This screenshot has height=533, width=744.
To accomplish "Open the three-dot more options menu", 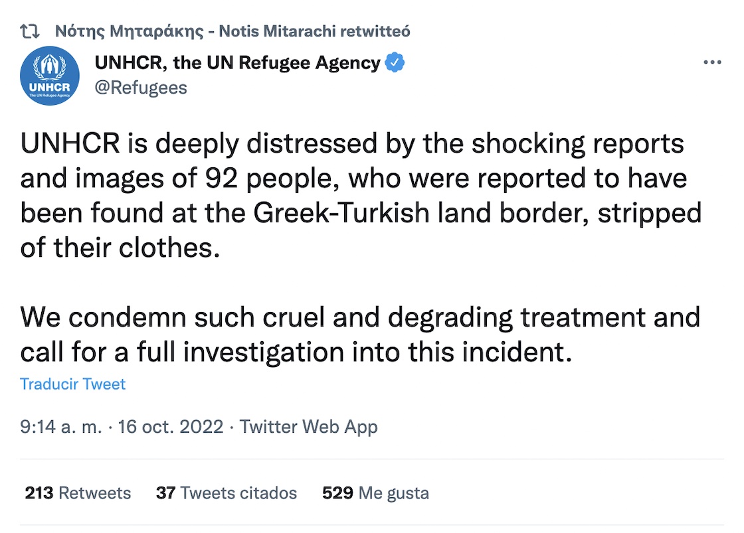I will pos(711,62).
